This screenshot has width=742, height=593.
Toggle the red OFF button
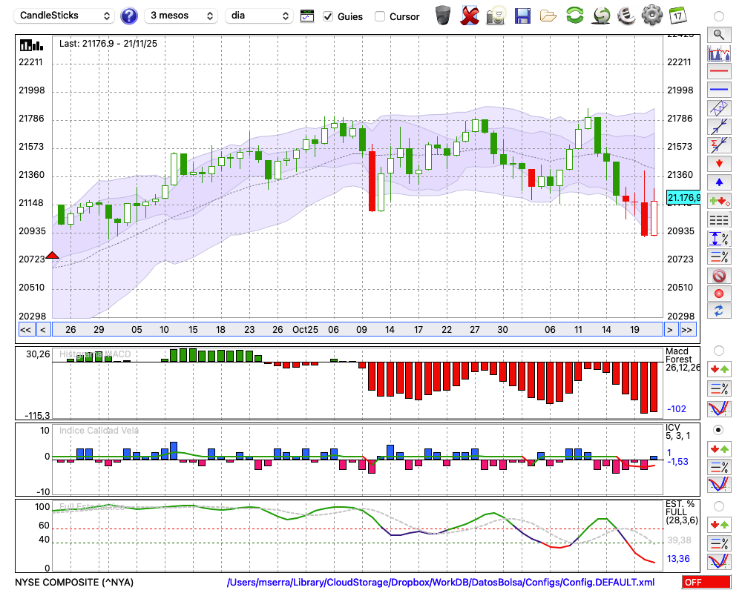tap(706, 582)
